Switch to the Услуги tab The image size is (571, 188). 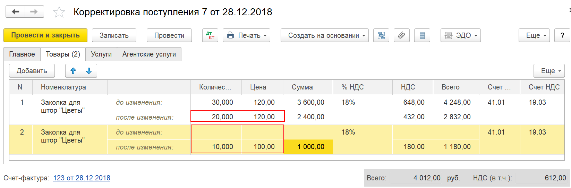(x=101, y=54)
